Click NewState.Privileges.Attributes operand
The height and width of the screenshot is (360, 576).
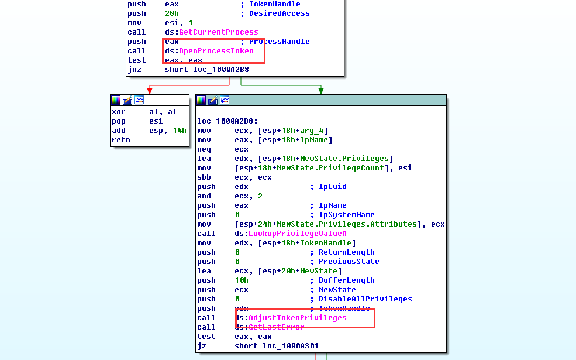tap(346, 224)
